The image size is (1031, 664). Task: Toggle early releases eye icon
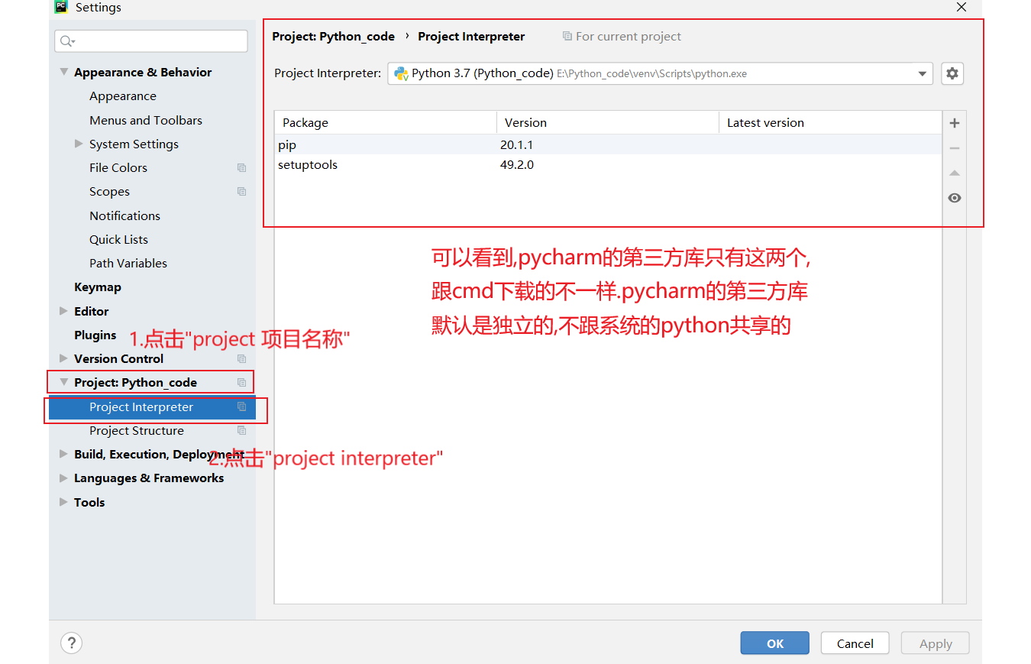(x=954, y=198)
